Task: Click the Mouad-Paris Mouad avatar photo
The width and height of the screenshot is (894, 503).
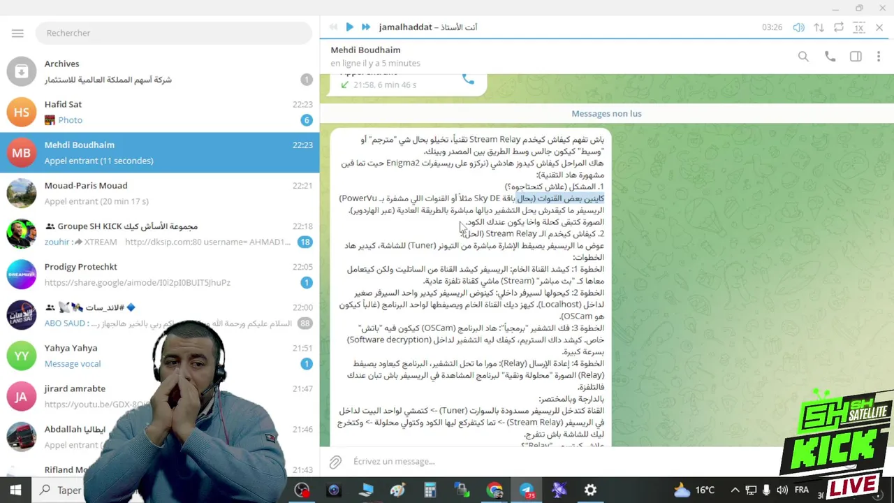Action: click(x=22, y=193)
